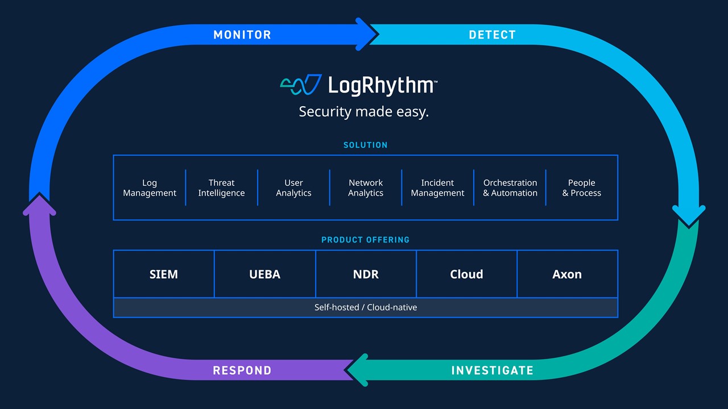Screen dimensions: 728x409
Task: Select People & Process solution item
Action: 581,188
